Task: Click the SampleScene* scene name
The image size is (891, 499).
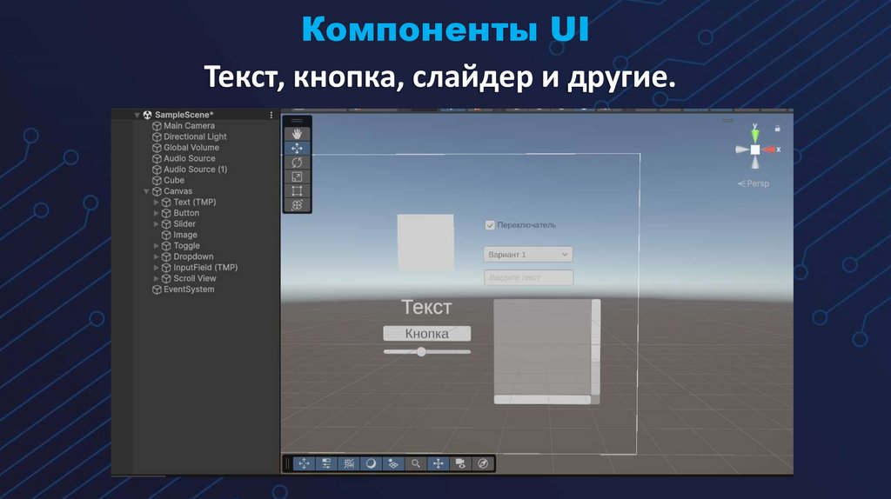Action: pyautogui.click(x=184, y=116)
